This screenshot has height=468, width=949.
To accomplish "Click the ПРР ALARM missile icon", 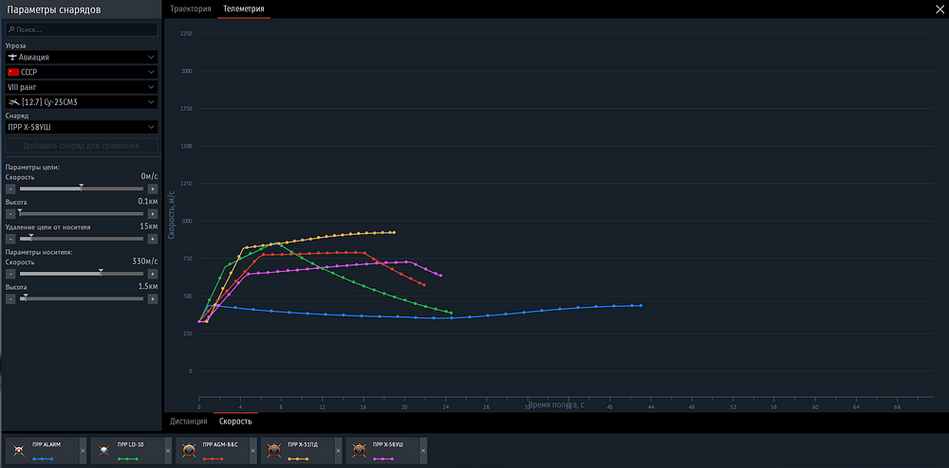I will pyautogui.click(x=19, y=451).
